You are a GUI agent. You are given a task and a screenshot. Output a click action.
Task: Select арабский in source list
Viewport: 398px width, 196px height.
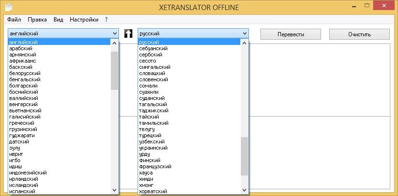[x=59, y=48]
